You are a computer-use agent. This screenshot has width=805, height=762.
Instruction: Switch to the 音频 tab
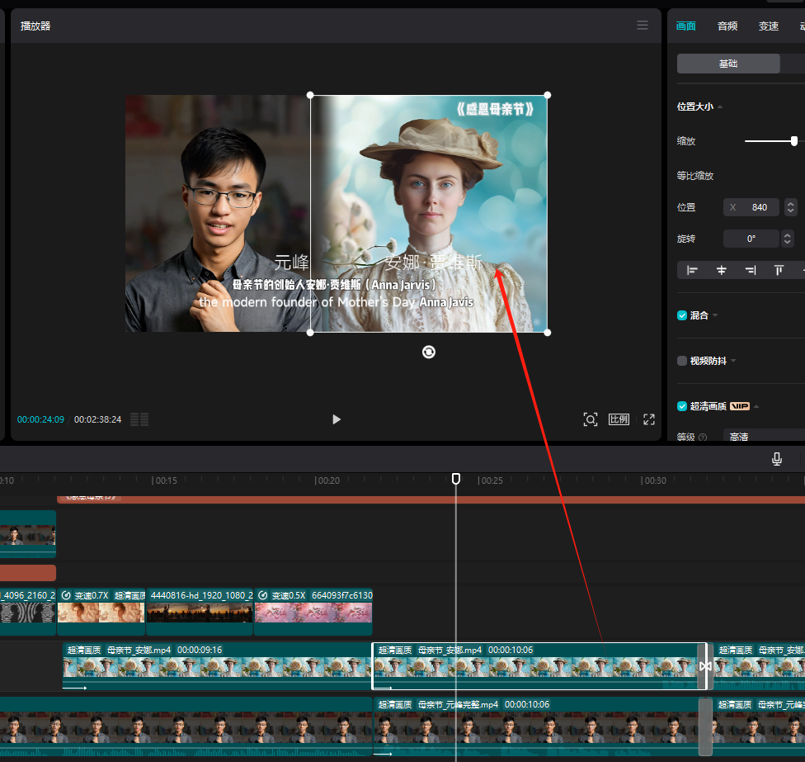[x=727, y=26]
